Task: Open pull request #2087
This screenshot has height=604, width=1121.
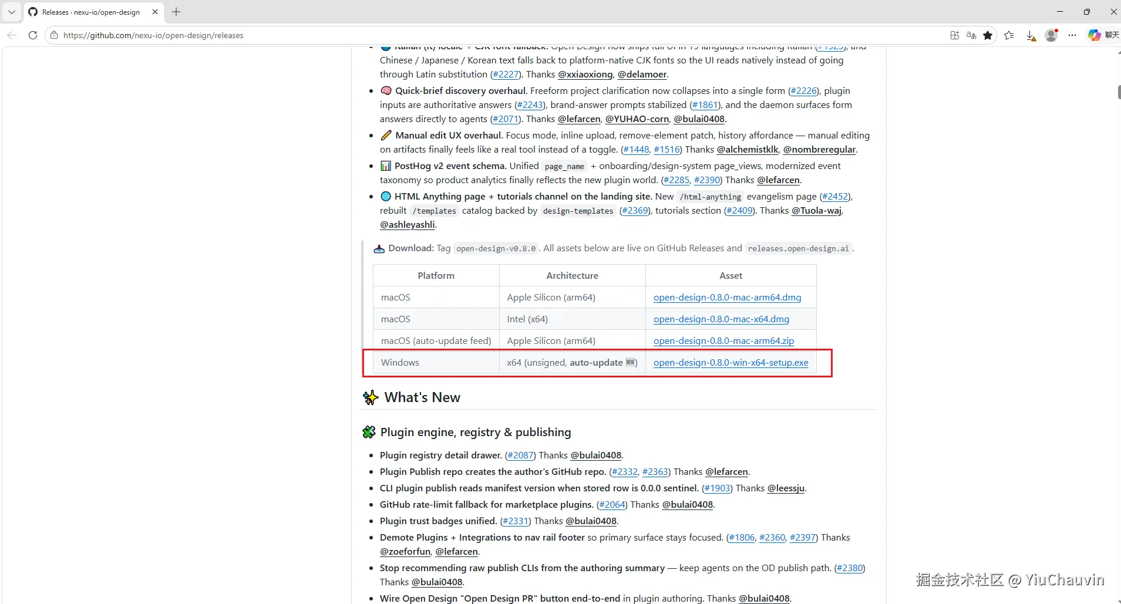Action: point(520,455)
